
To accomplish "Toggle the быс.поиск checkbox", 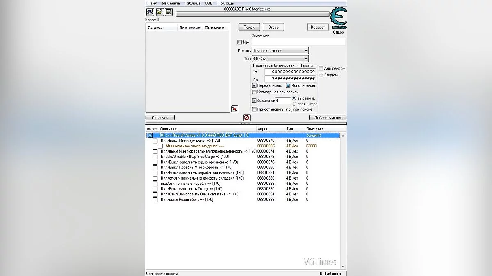I will point(254,101).
